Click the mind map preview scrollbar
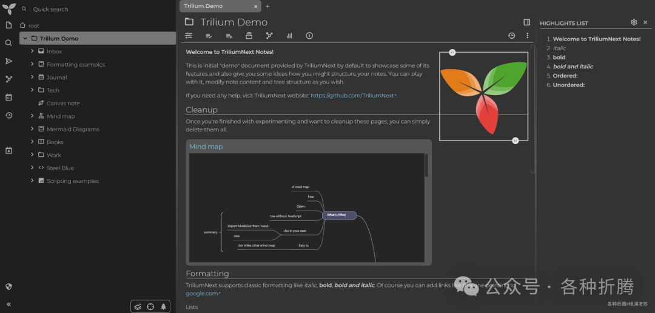Screen dimensions: 655x313 [x=426, y=165]
